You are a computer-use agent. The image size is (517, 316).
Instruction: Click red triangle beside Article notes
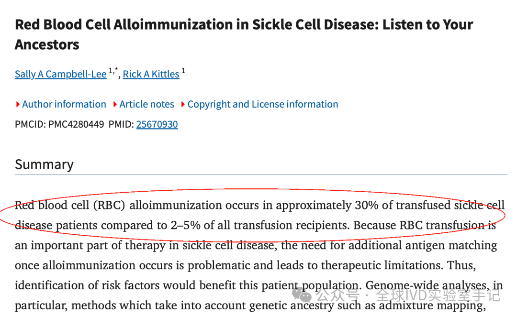pos(115,105)
